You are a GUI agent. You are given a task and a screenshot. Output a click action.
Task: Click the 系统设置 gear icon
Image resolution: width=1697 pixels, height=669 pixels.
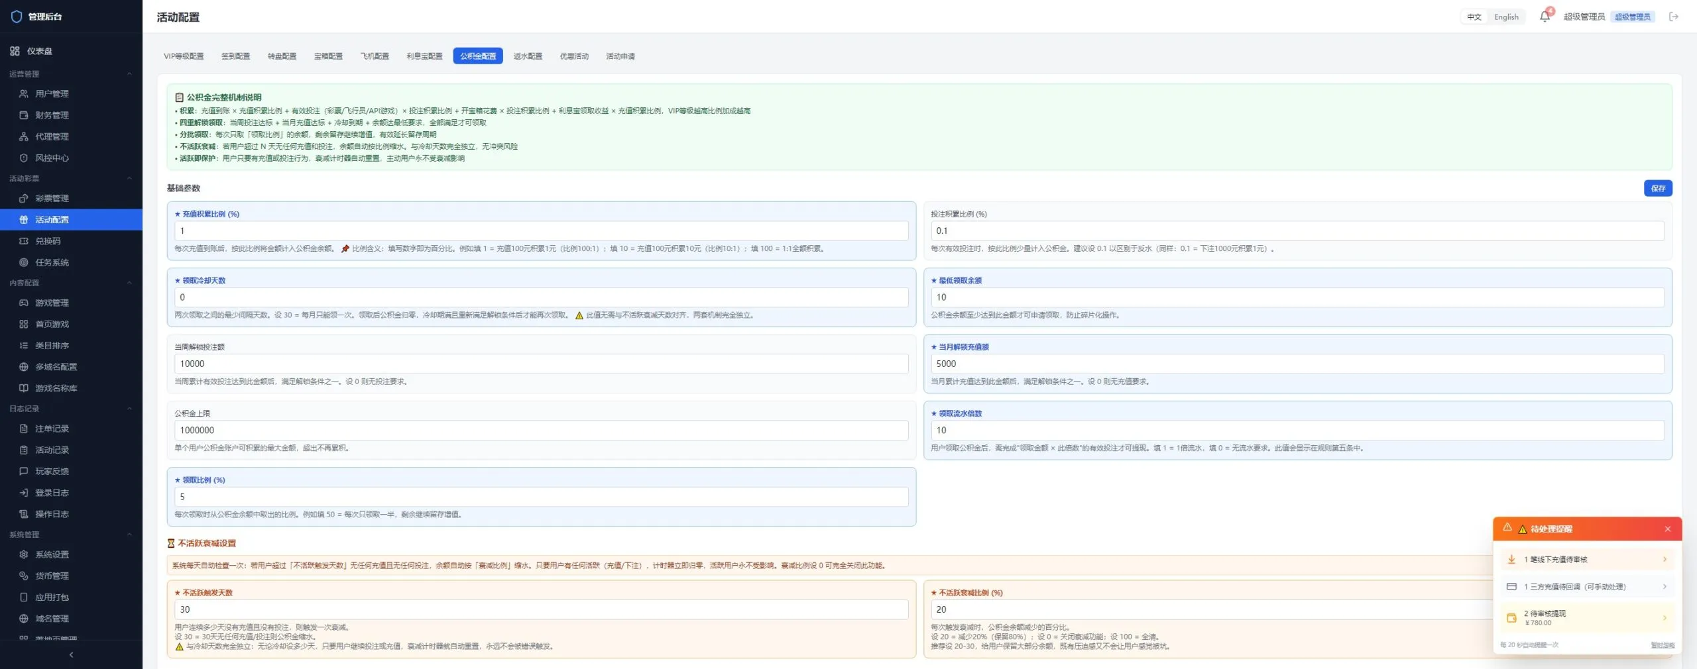click(24, 554)
